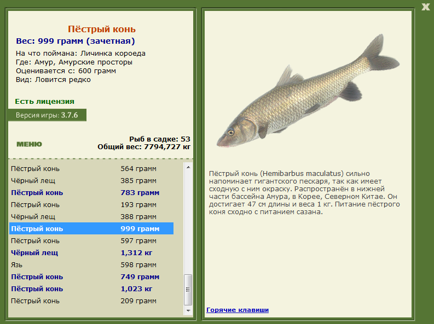The width and height of the screenshot is (434, 324).
Task: Select highlighted Пёстрый конь 999 грамм row
Action: coord(91,229)
